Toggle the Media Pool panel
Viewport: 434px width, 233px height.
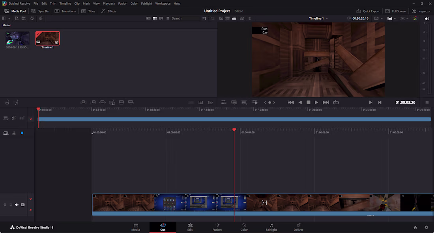15,11
